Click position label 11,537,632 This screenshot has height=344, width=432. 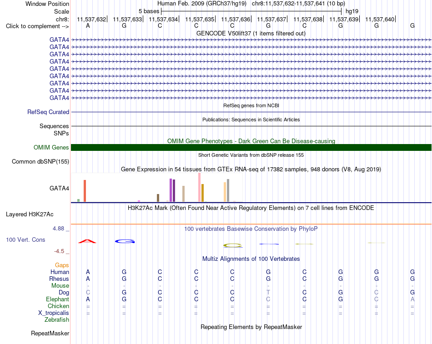91,19
